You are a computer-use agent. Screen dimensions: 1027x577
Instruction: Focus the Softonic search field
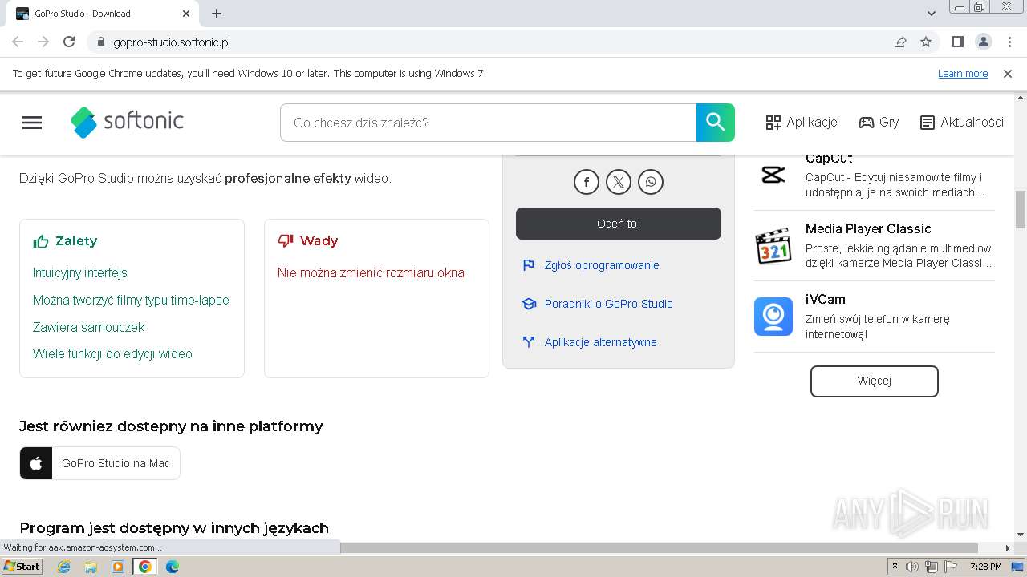click(489, 123)
